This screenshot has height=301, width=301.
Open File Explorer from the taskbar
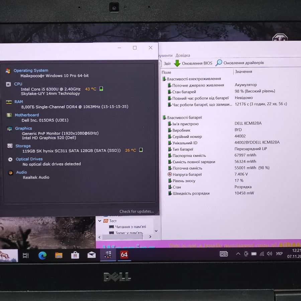coord(59,255)
